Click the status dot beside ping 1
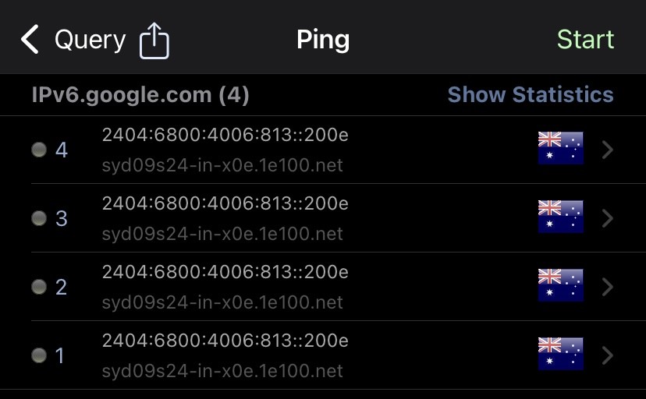This screenshot has width=646, height=399. tap(38, 356)
